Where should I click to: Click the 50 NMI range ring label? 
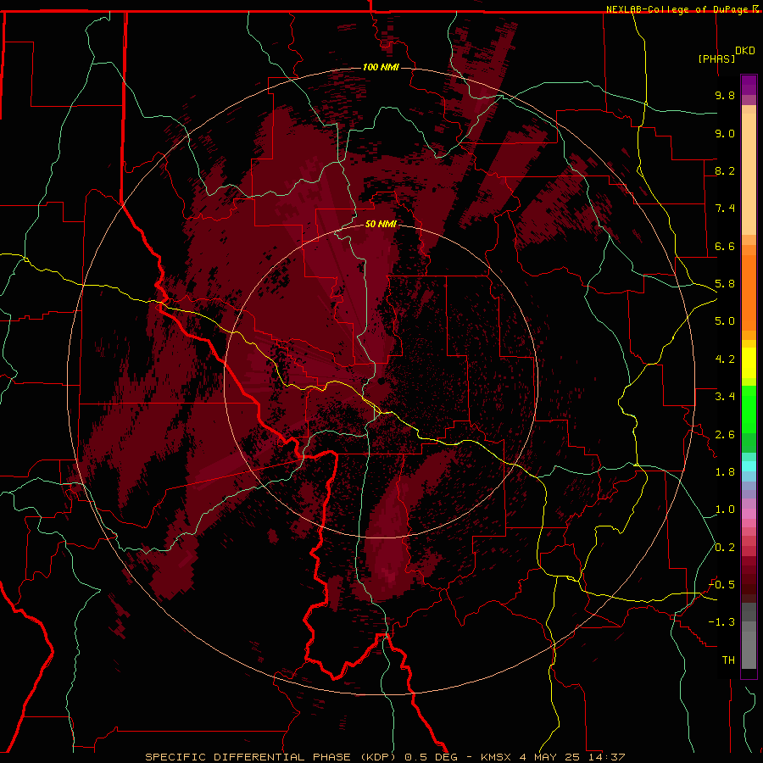tap(381, 224)
